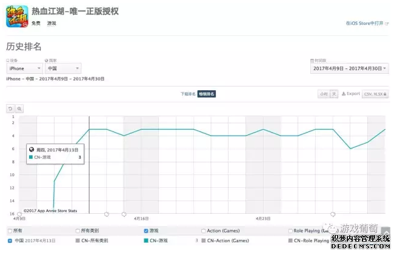Image resolution: width=397 pixels, height=255 pixels.
Task: Open the iPhone device dropdown
Action: point(25,68)
